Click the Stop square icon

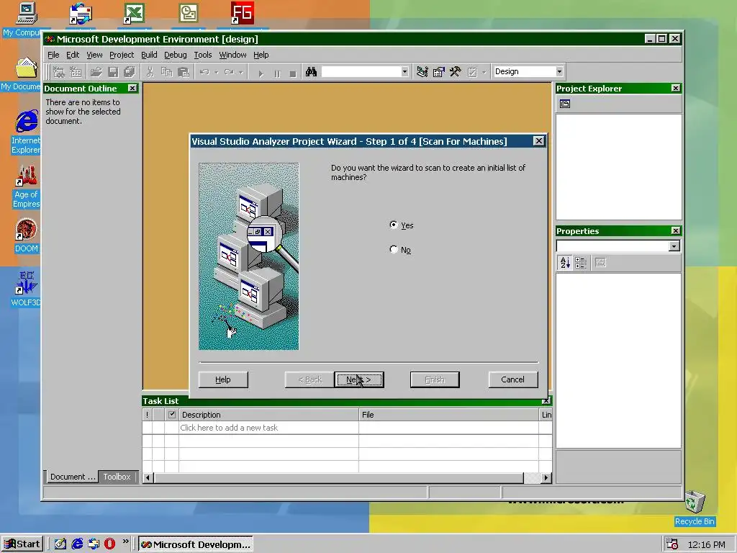(293, 73)
